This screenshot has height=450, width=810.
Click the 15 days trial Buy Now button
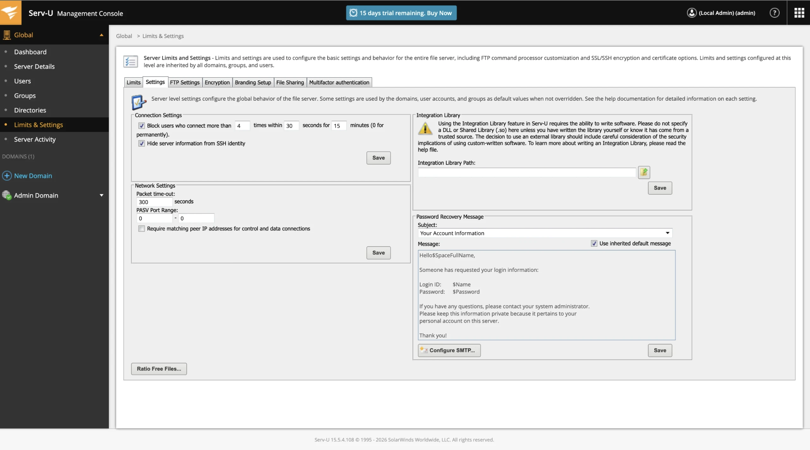pos(401,13)
